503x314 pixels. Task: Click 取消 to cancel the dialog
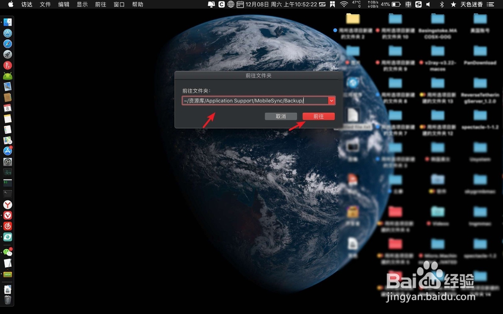pyautogui.click(x=280, y=116)
